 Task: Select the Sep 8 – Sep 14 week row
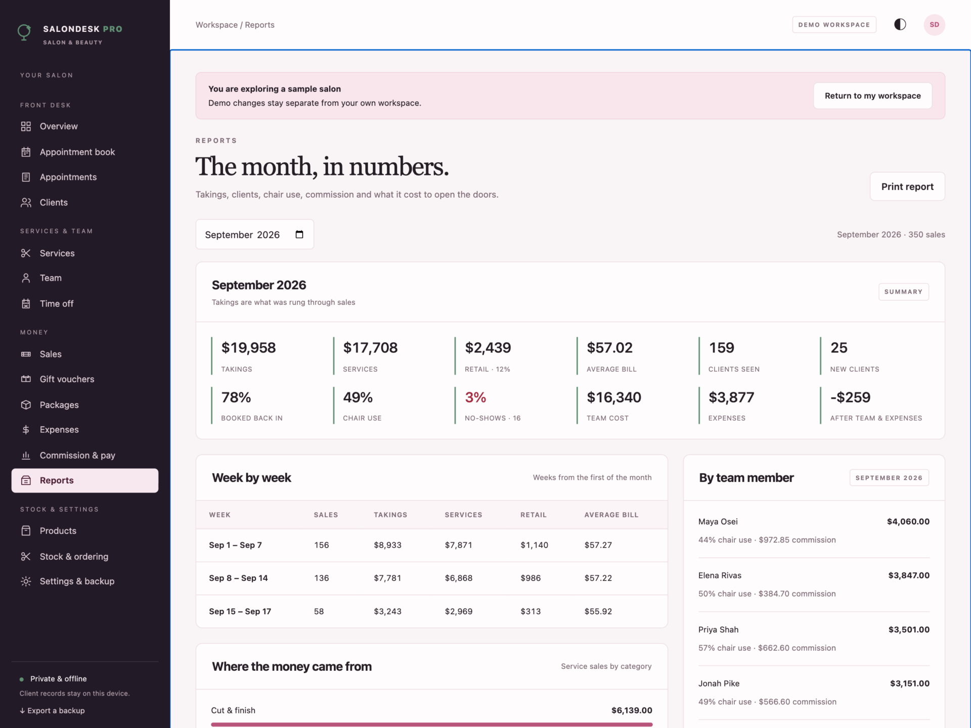click(x=431, y=578)
